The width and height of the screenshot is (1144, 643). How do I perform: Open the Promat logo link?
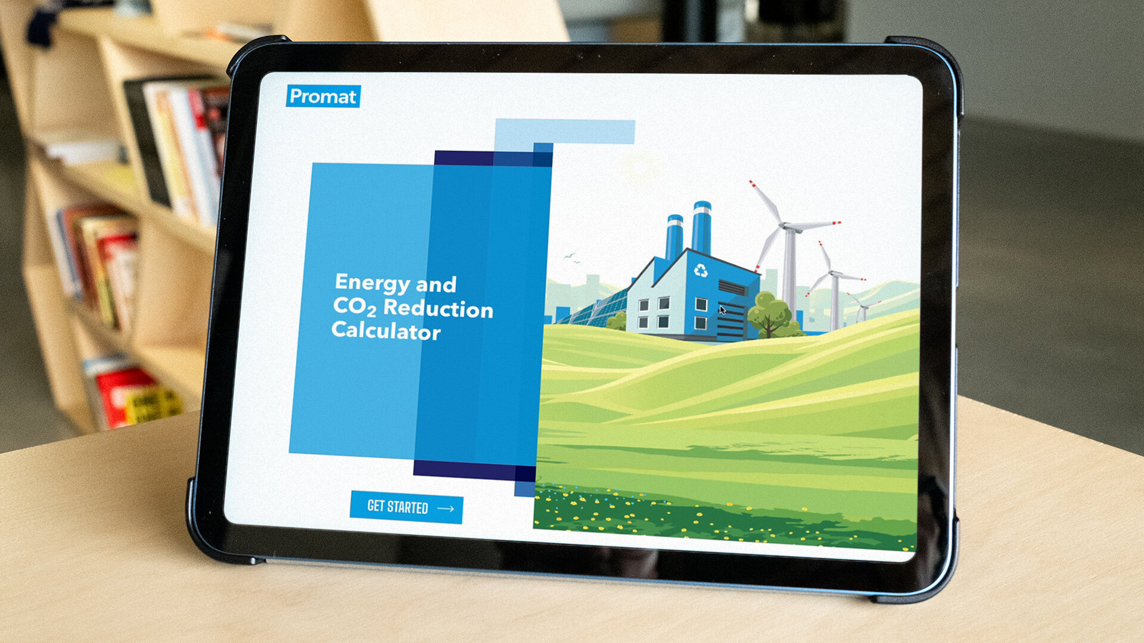coord(324,96)
